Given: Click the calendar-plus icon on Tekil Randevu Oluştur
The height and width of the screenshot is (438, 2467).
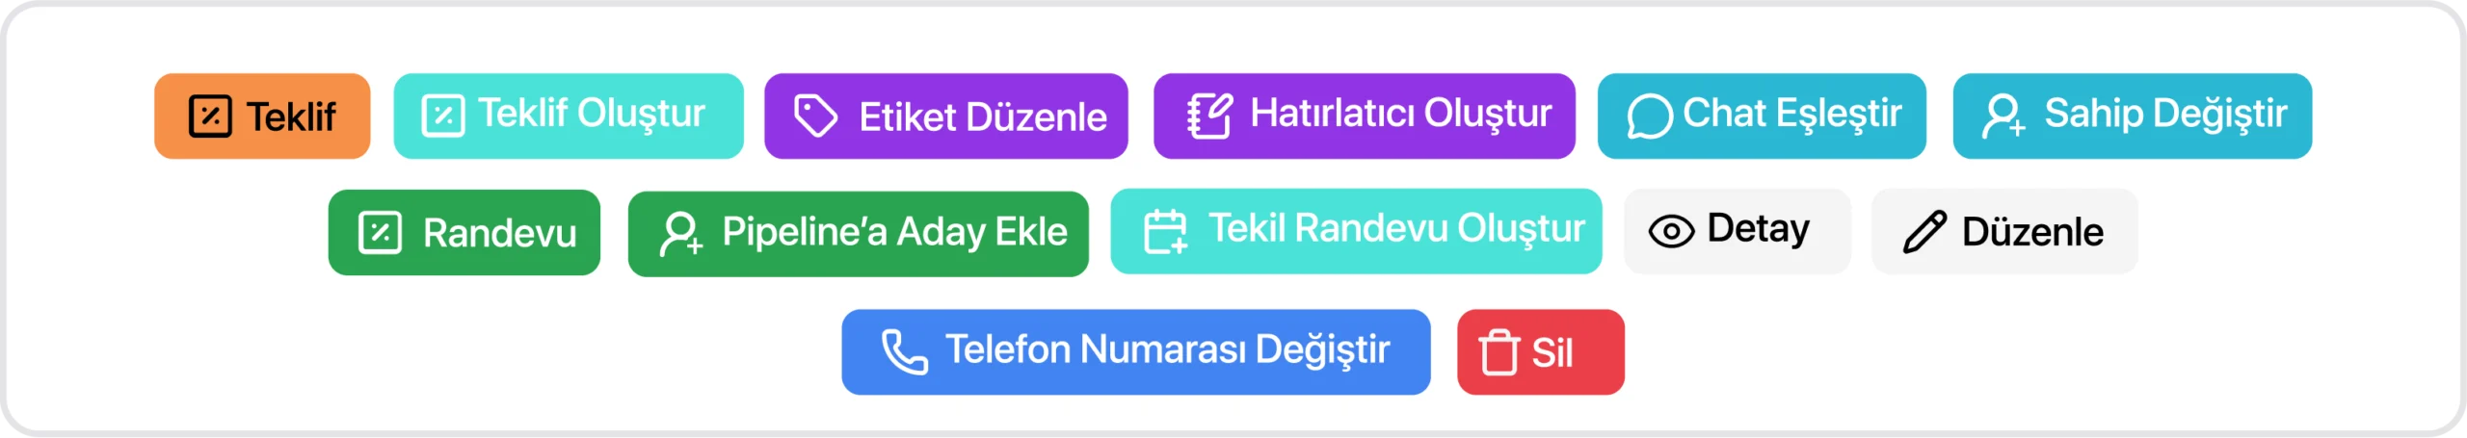Looking at the screenshot, I should 1165,232.
